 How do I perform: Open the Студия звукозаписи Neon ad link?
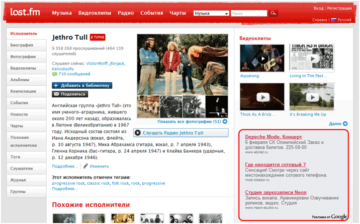click(276, 192)
